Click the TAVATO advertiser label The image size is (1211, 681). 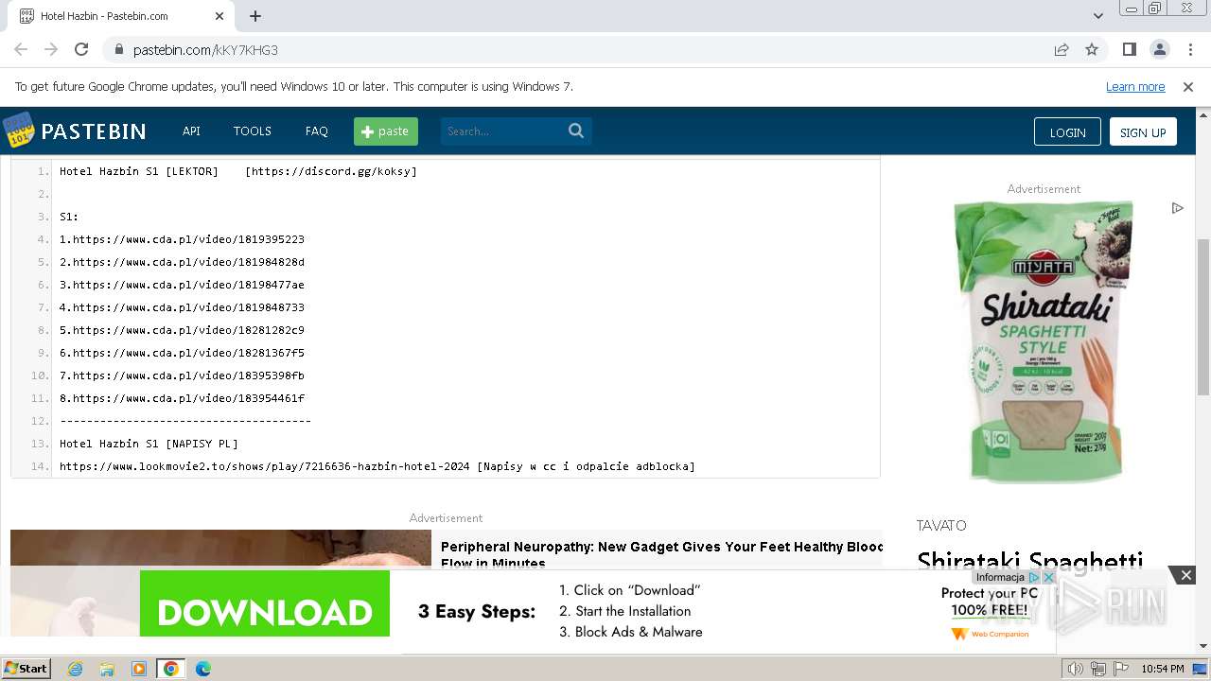941,525
